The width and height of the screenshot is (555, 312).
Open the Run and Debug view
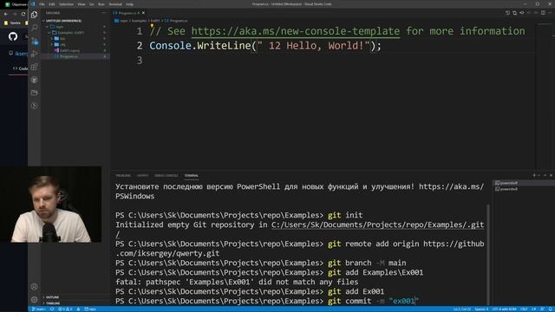coord(35,54)
